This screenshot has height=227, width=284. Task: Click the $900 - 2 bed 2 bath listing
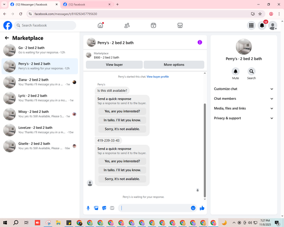pyautogui.click(x=106, y=57)
